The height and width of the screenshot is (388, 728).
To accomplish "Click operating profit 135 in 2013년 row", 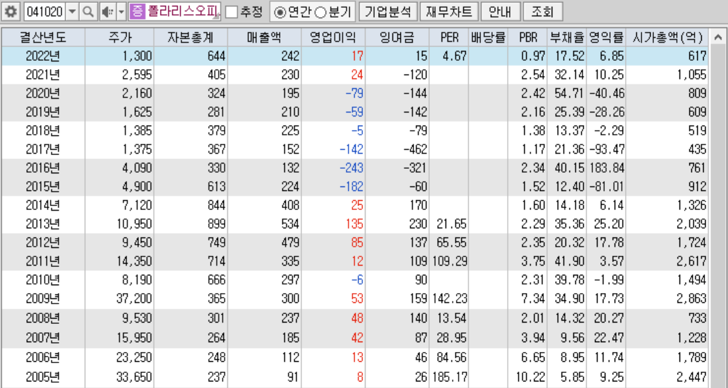I will (354, 224).
